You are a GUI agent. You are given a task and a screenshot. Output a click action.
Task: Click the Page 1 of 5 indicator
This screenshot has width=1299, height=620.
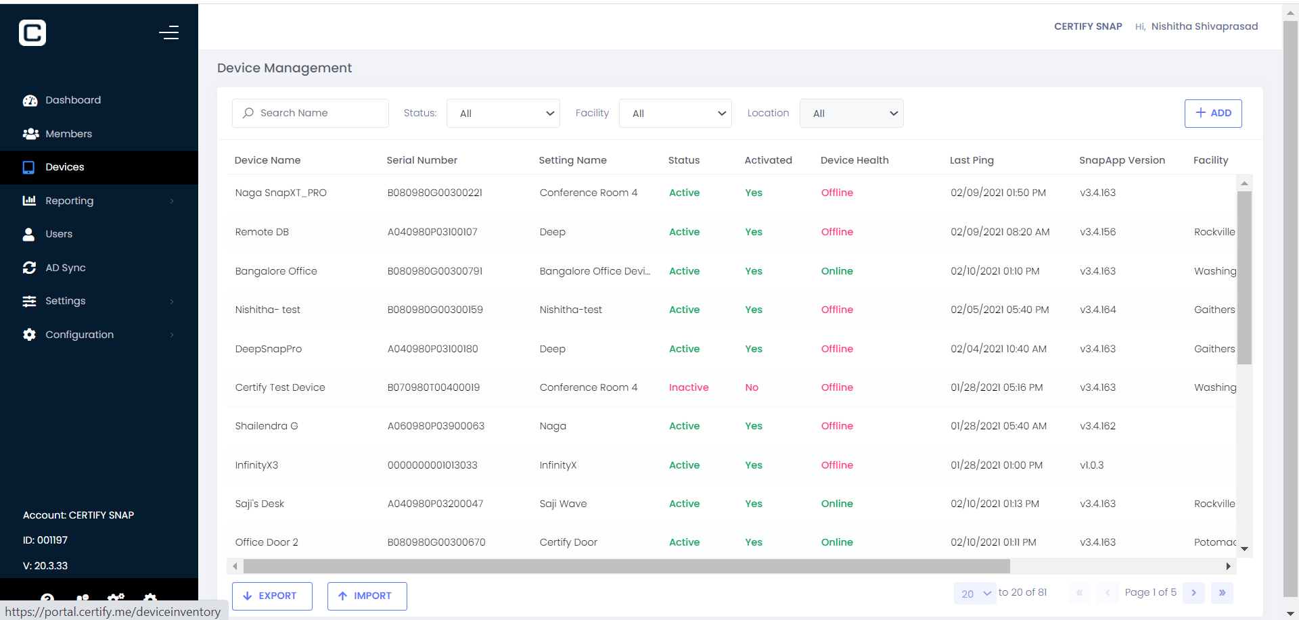pyautogui.click(x=1150, y=592)
